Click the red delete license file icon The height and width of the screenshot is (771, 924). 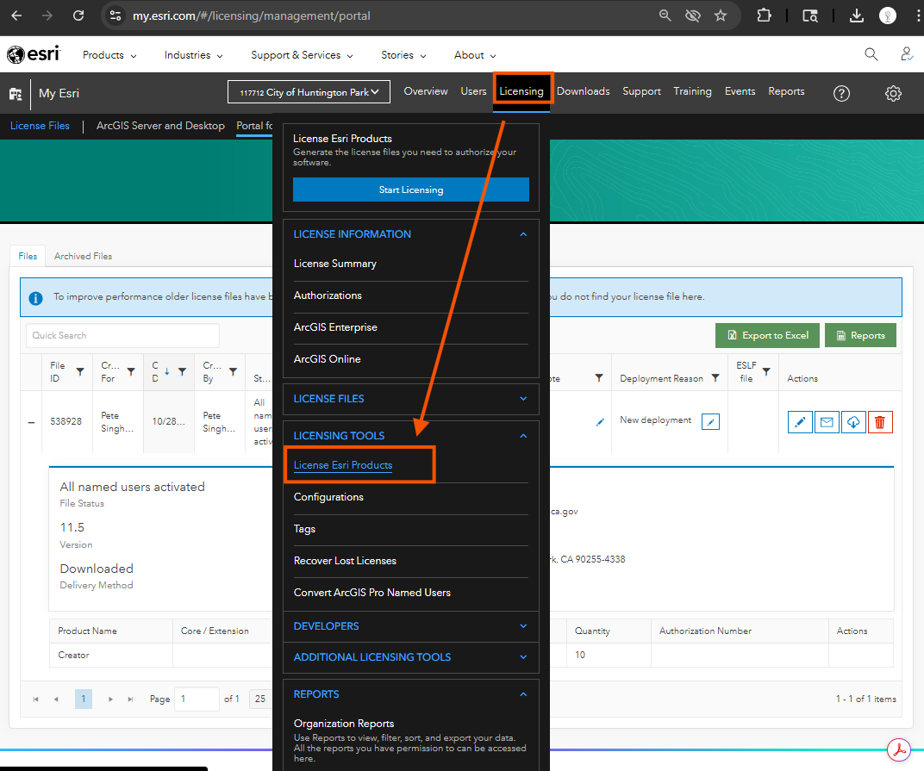(880, 422)
